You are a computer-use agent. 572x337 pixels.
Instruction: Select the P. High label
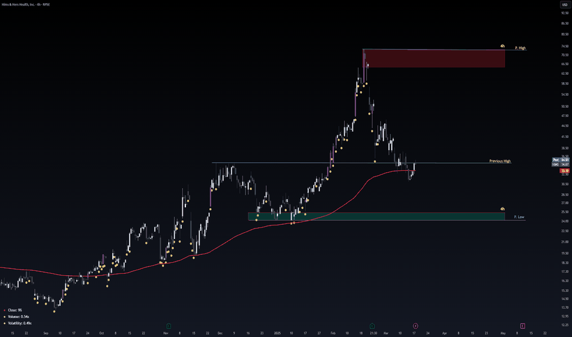point(520,48)
